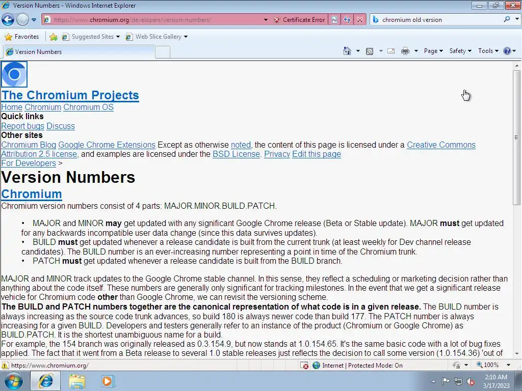Click the popup blocked status icon
This screenshot has height=391, width=522.
point(304,366)
